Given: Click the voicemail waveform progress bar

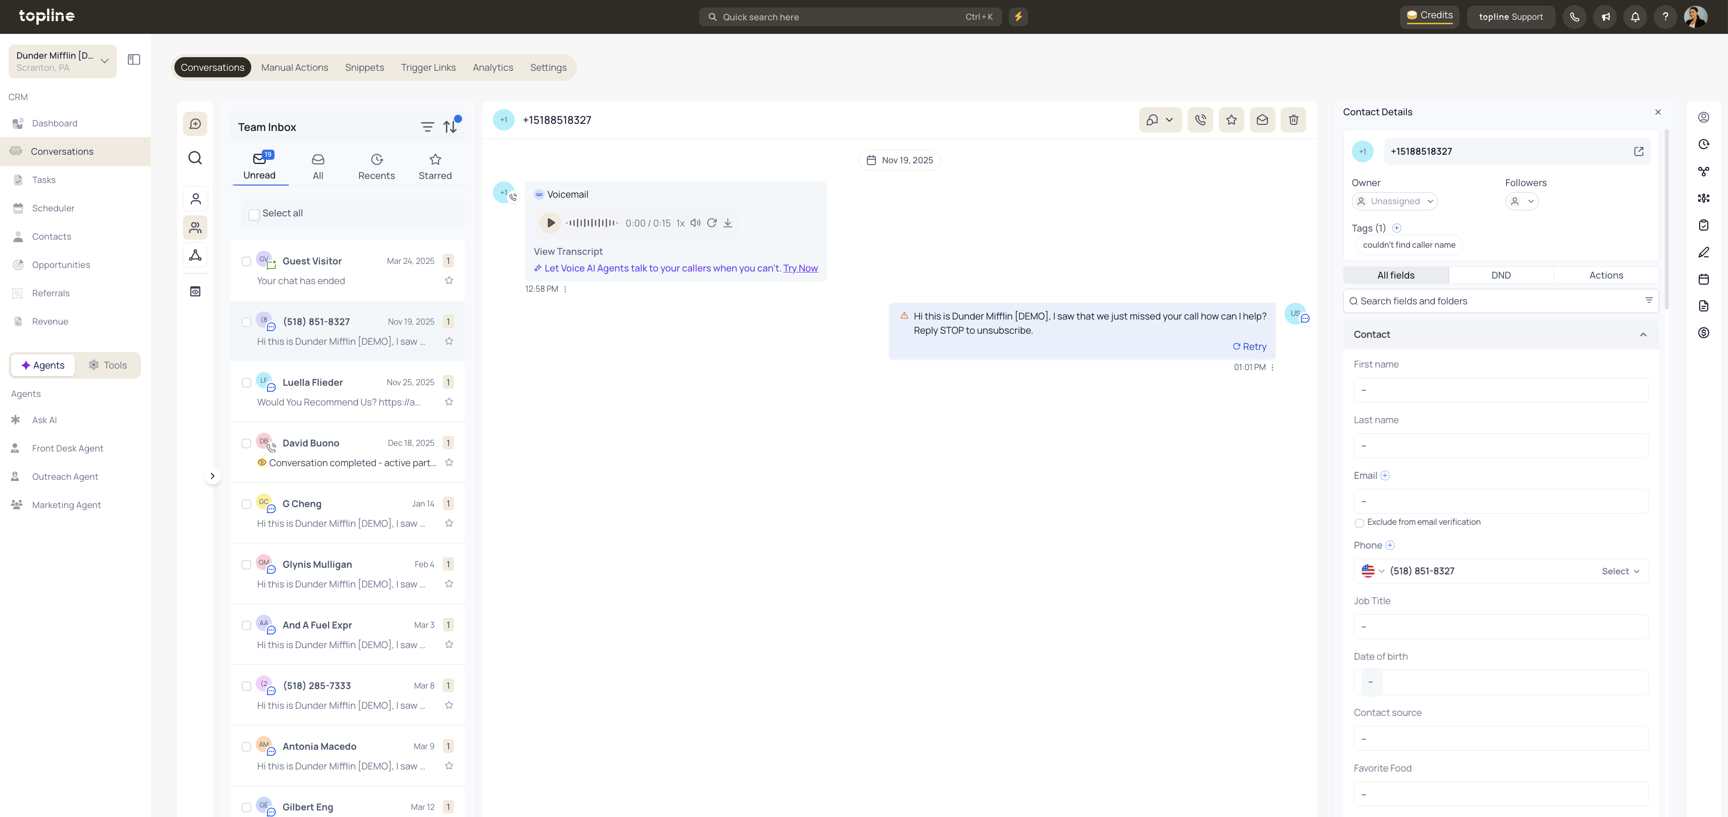Looking at the screenshot, I should point(591,222).
